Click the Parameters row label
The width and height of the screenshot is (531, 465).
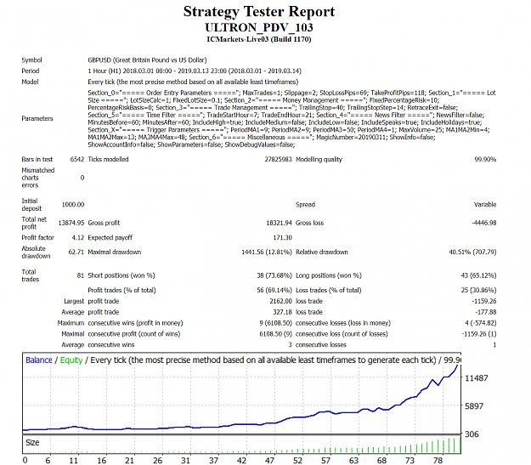(37, 119)
